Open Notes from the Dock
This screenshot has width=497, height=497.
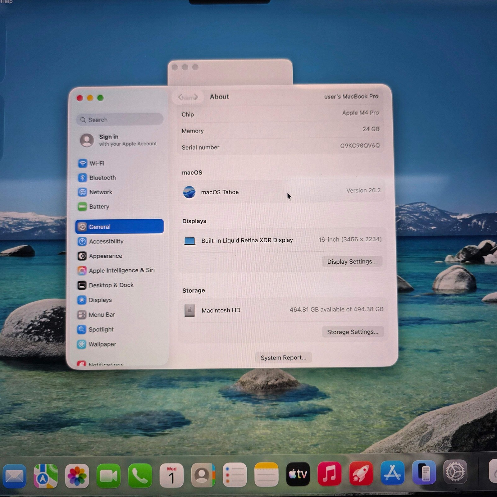pyautogui.click(x=266, y=475)
